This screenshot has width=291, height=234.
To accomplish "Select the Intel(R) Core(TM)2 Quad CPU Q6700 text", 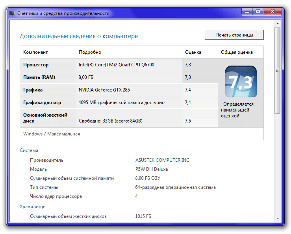I will (x=117, y=65).
